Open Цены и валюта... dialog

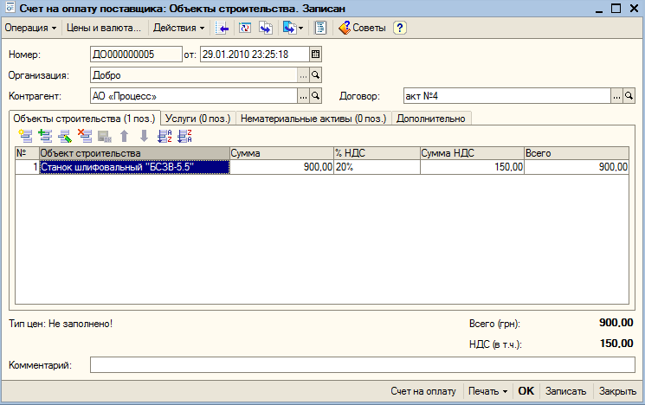[x=104, y=28]
